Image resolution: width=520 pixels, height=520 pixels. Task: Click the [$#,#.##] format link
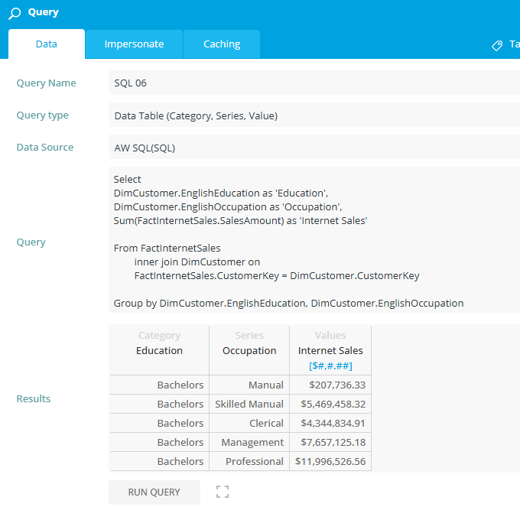point(330,366)
